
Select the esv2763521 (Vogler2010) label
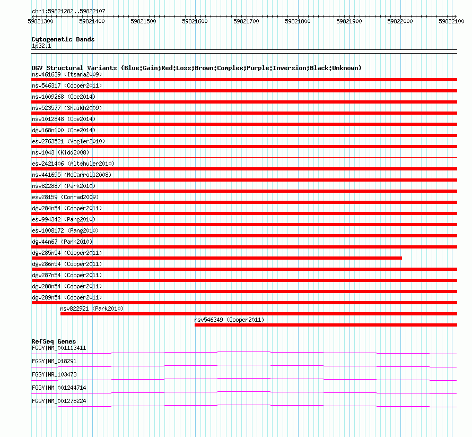tap(68, 141)
